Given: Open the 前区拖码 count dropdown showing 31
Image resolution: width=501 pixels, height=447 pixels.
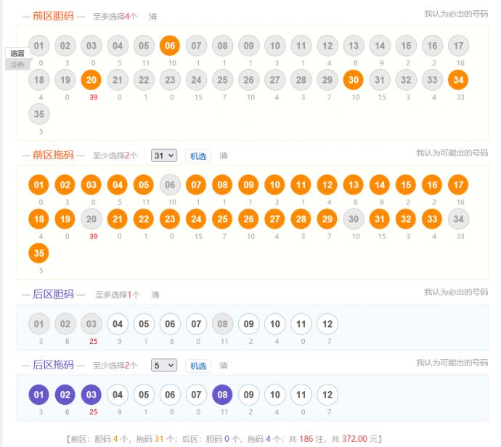Looking at the screenshot, I should point(163,156).
